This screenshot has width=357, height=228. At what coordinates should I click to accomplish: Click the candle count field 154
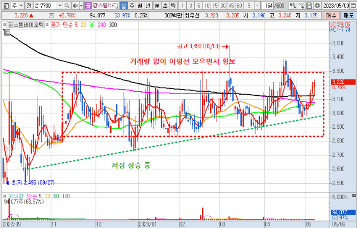[x=268, y=6]
